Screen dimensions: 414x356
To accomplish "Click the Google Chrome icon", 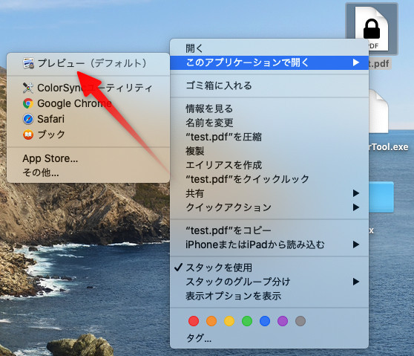I will pos(28,103).
